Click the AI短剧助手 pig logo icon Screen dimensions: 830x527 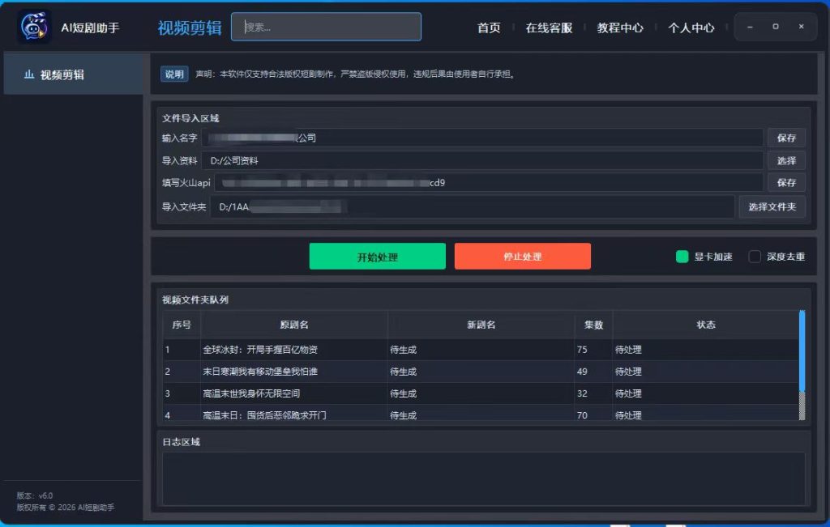coord(34,27)
